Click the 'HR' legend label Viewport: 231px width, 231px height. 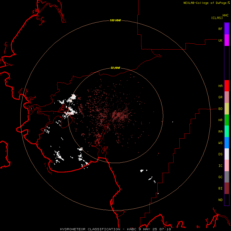220,120
